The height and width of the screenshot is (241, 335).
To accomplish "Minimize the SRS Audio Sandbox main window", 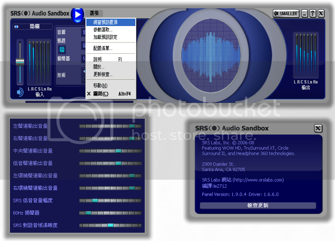I will coord(304,14).
